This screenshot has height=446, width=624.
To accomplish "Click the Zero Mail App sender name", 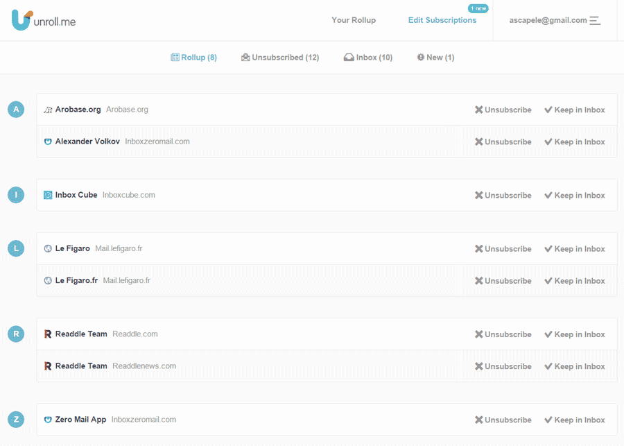I will 81,420.
